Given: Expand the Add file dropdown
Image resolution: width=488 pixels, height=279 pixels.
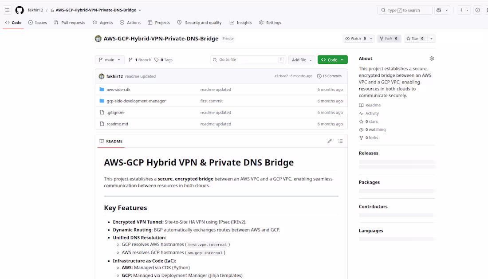Looking at the screenshot, I should 302,60.
